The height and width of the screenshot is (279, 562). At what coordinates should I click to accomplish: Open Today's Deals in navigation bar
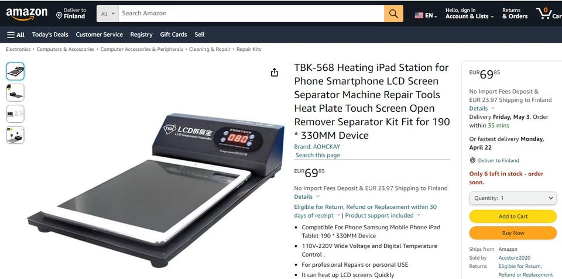click(50, 35)
